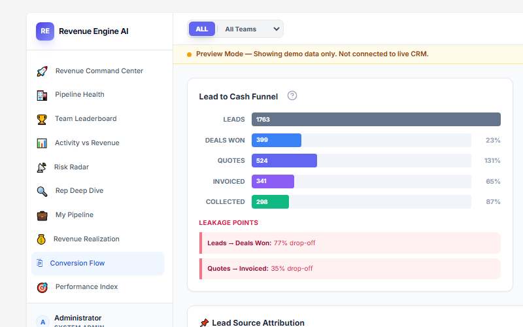This screenshot has height=327, width=523.
Task: Click the Revenue Engine AI title
Action: point(93,31)
